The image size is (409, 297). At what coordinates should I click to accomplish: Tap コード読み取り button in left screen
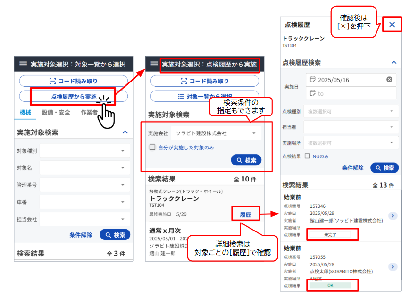coord(73,81)
